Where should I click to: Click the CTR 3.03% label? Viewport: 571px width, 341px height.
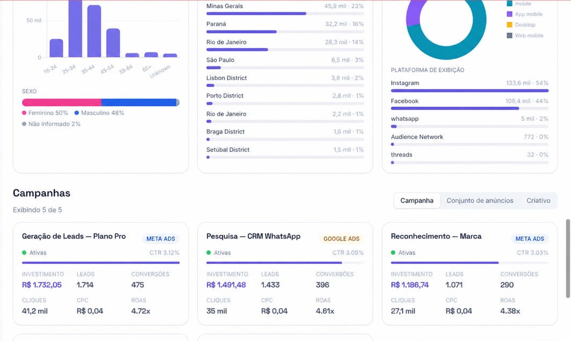click(532, 253)
